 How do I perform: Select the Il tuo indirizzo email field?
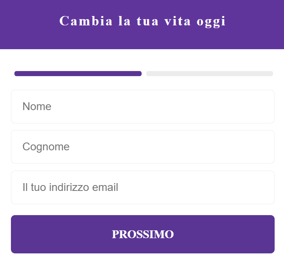[x=143, y=187]
